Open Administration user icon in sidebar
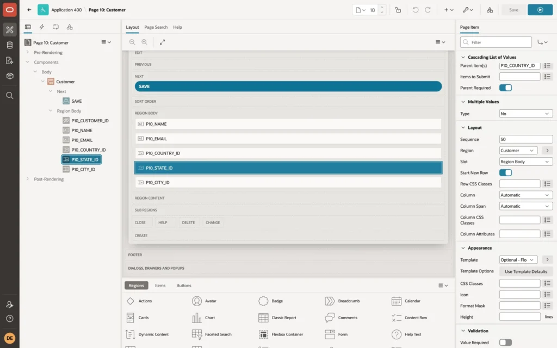 click(10, 304)
